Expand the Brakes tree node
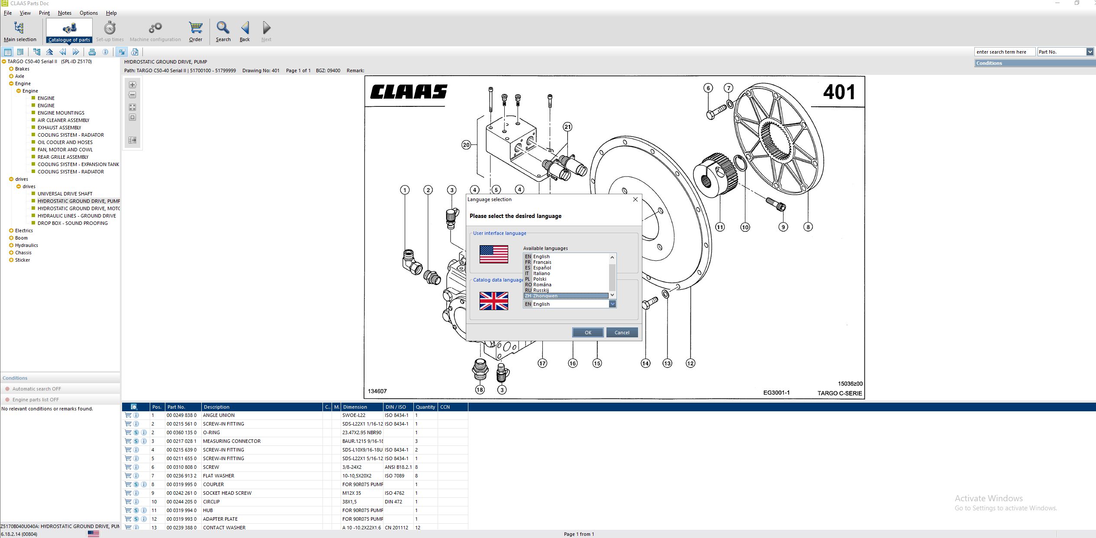 11,69
